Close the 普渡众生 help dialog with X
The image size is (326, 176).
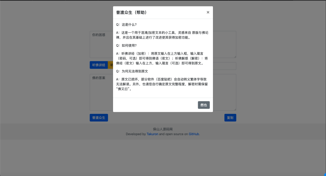[x=208, y=12]
